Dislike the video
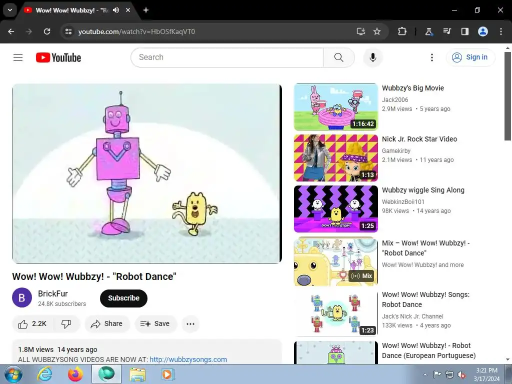Viewport: 512px width, 384px height. [66, 323]
